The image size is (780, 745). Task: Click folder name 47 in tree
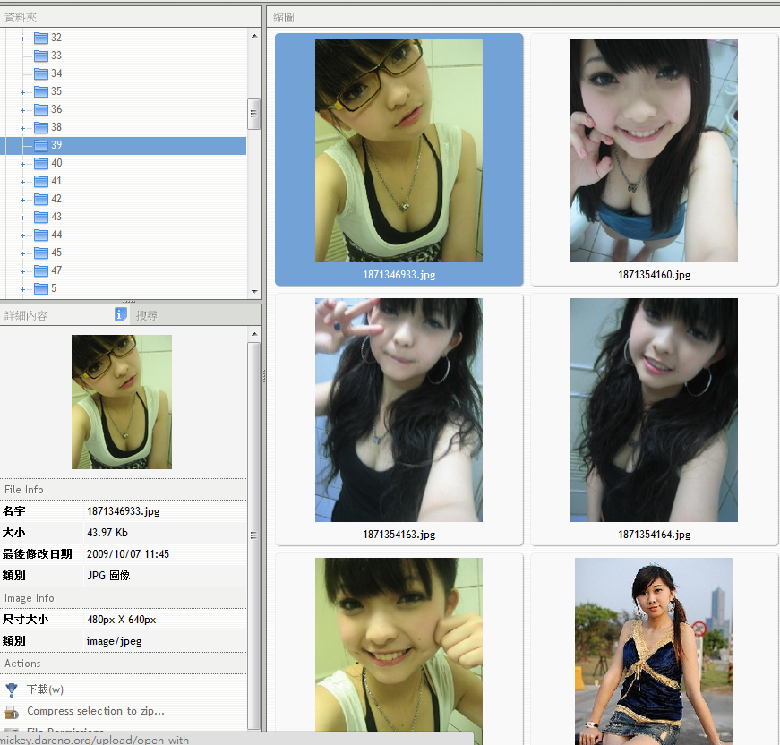click(x=56, y=270)
